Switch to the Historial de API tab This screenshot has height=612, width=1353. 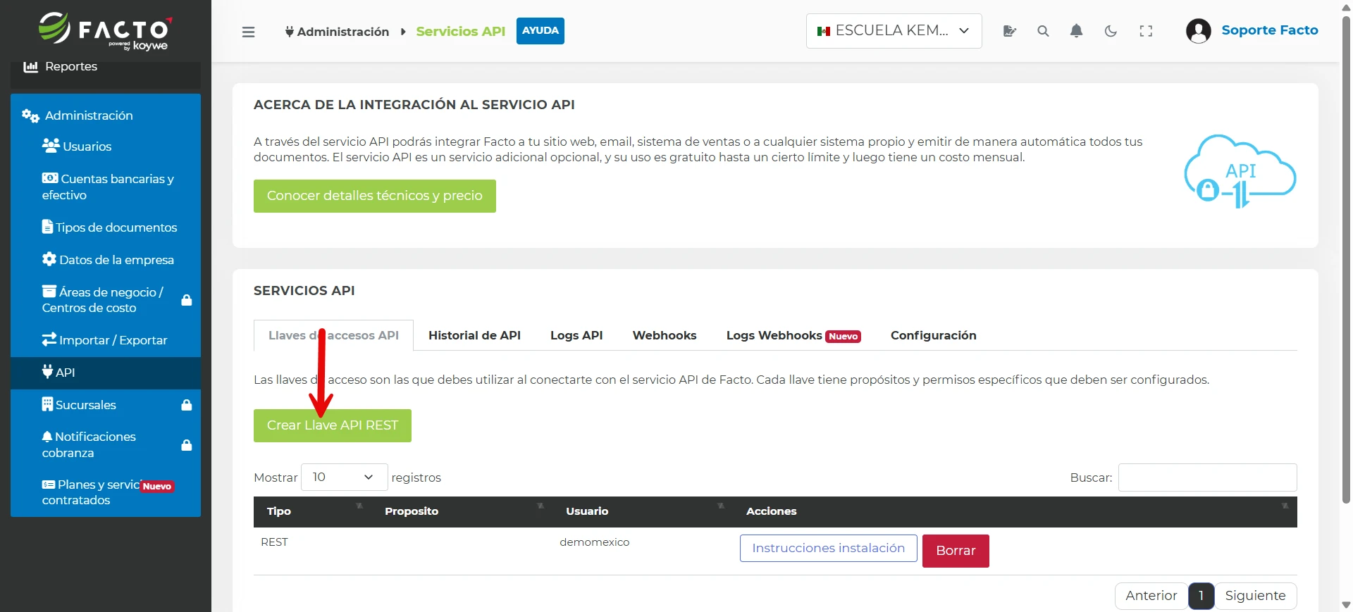point(474,335)
